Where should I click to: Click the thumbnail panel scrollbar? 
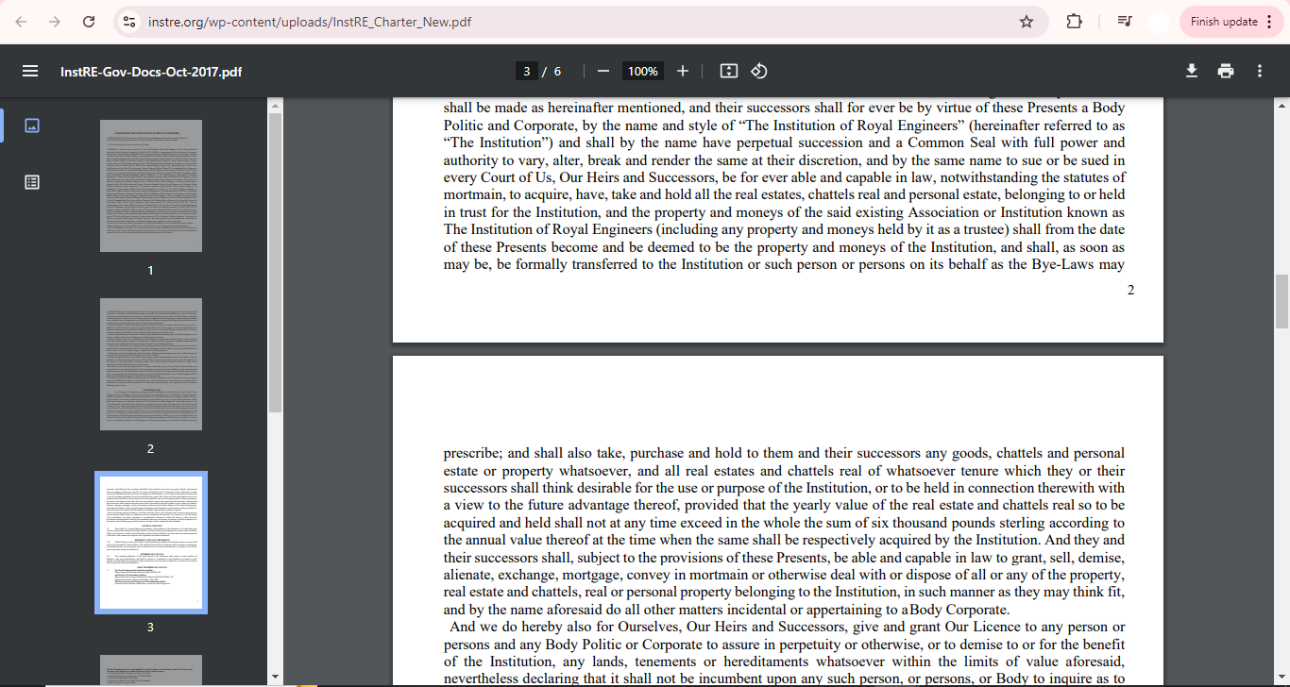pyautogui.click(x=275, y=261)
